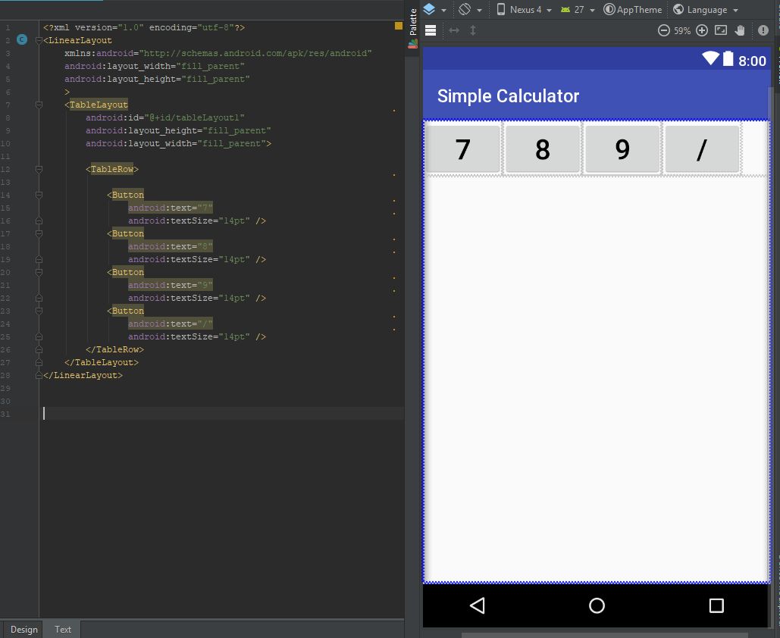Click the 8:00 clock in preview status bar
This screenshot has width=780, height=638.
[x=752, y=61]
